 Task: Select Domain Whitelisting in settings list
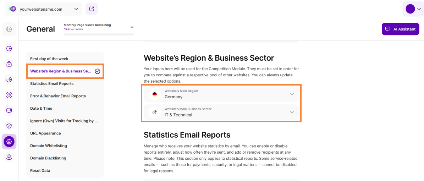pyautogui.click(x=49, y=146)
